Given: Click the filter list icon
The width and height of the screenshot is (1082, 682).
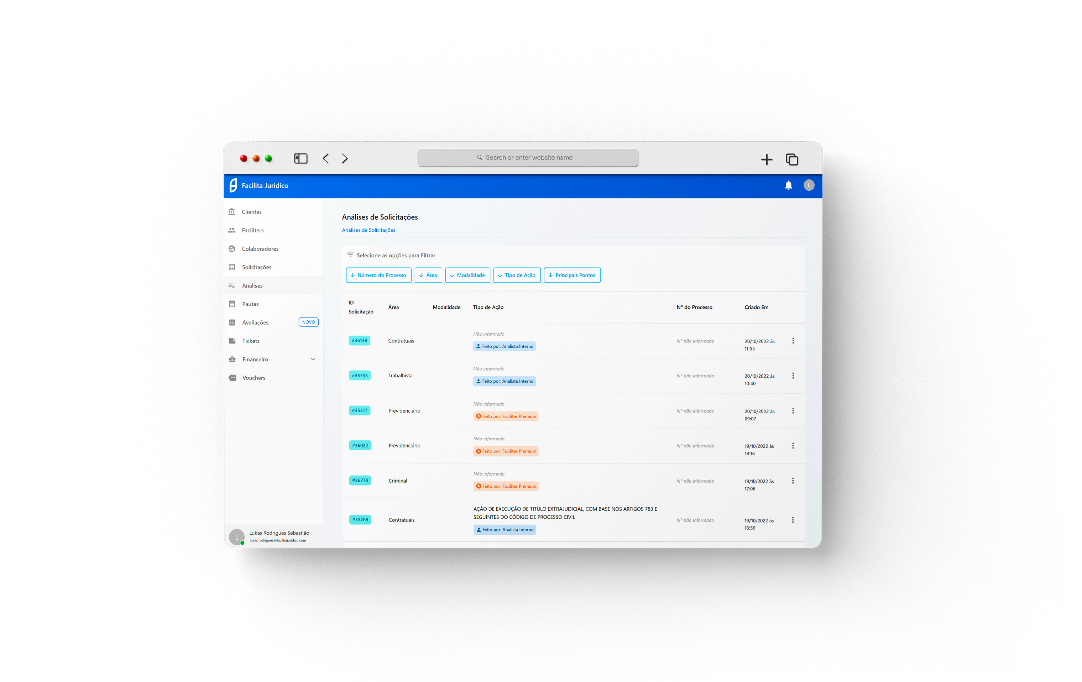Looking at the screenshot, I should click(350, 255).
